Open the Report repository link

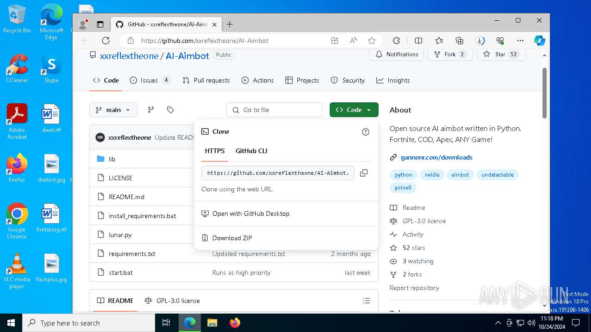[414, 288]
